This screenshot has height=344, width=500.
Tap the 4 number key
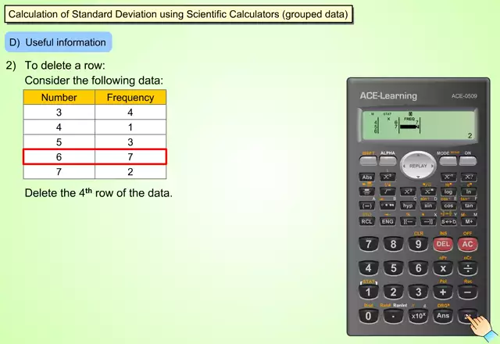click(368, 268)
